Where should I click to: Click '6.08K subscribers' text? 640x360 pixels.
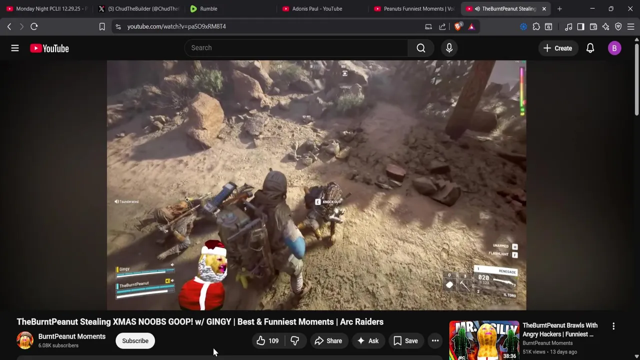[58, 345]
